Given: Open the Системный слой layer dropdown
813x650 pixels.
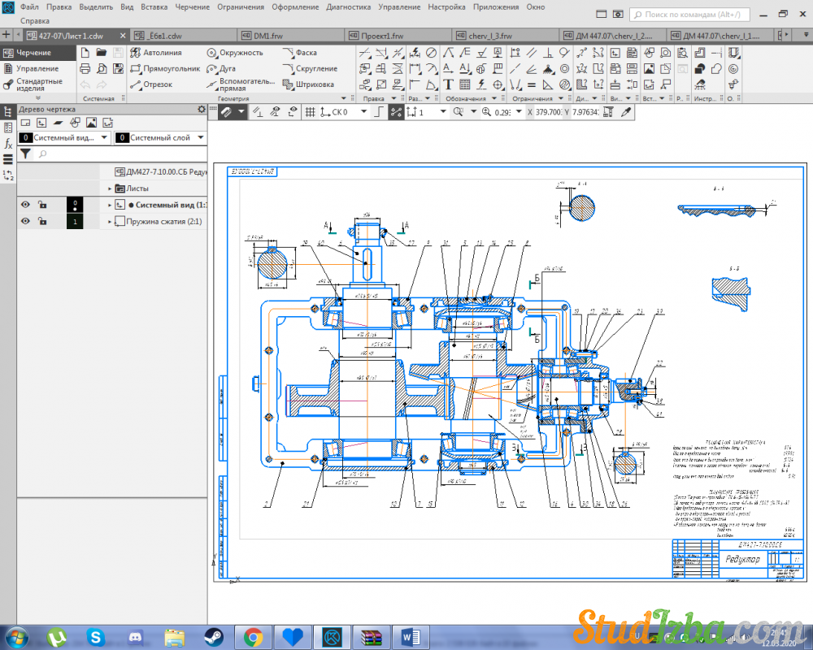Looking at the screenshot, I should 199,138.
